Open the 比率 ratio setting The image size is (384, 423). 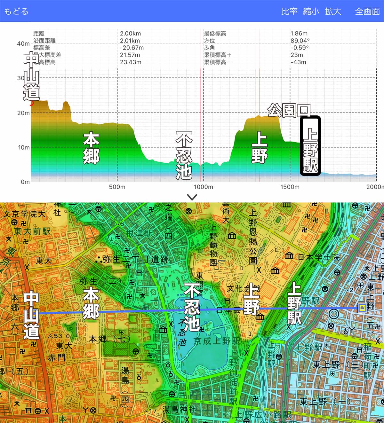289,12
